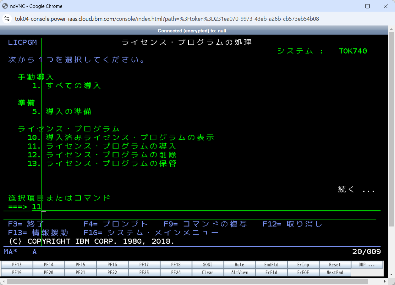Click the ===> command input line
This screenshot has height=285, width=395.
[206, 207]
